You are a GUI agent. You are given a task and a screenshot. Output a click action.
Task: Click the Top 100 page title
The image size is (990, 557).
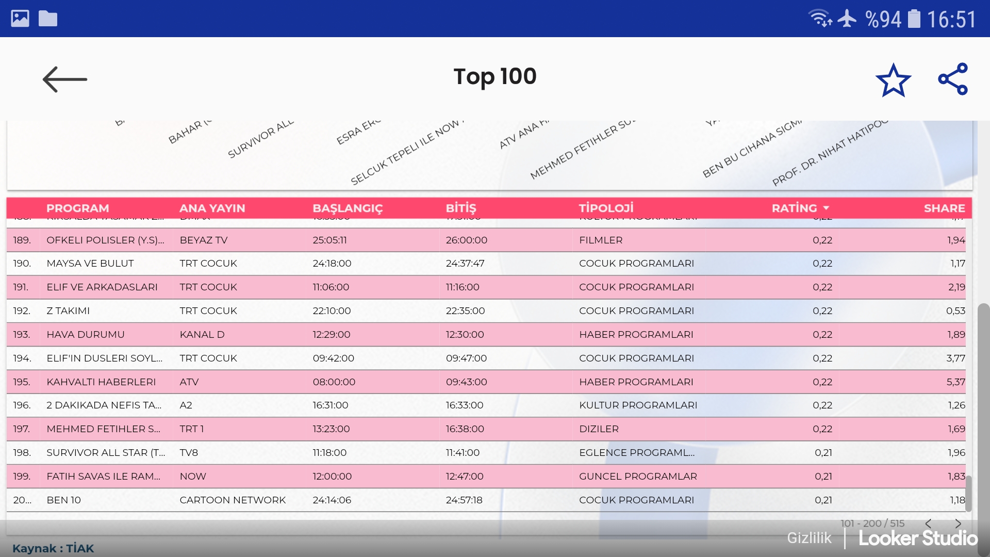click(495, 77)
